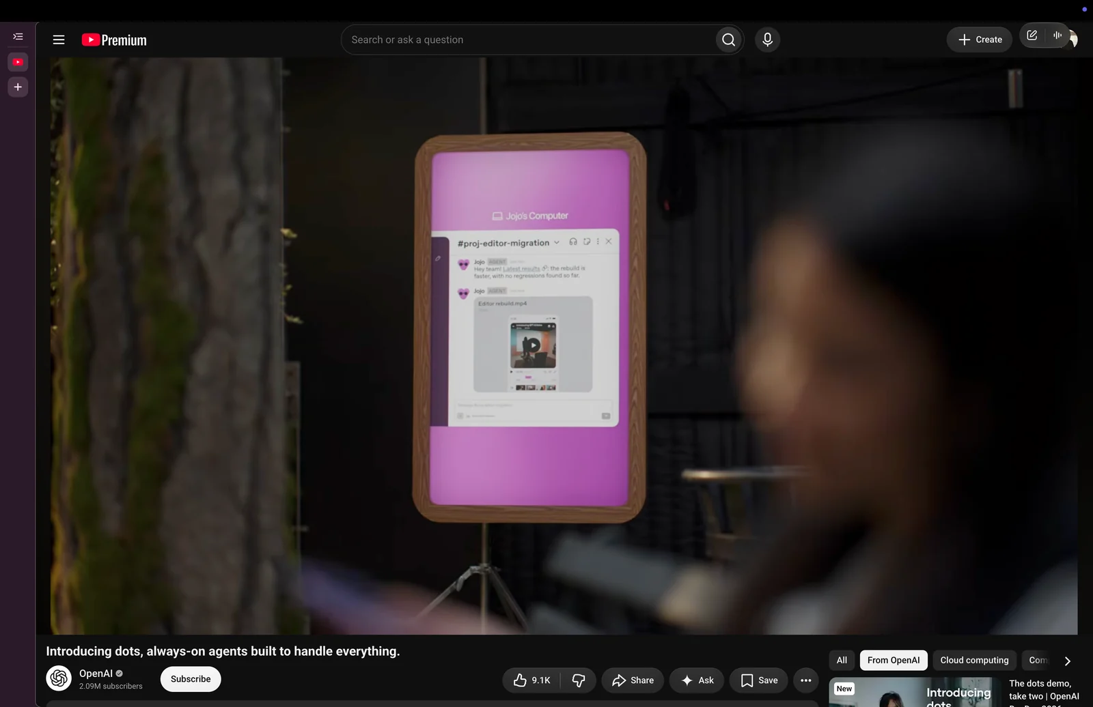Click the compose pencil icon at top right
1093x707 pixels.
pyautogui.click(x=1032, y=35)
